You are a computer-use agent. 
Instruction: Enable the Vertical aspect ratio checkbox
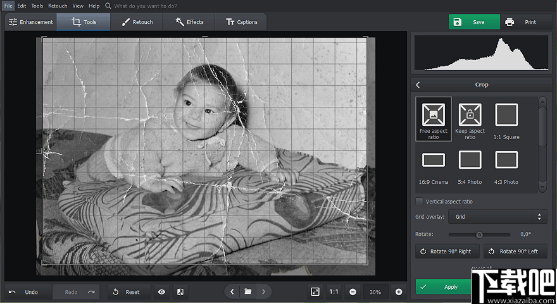pos(419,202)
